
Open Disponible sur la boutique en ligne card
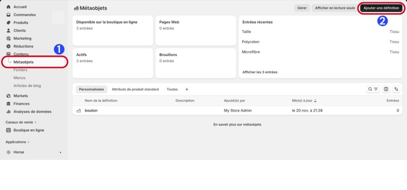[x=112, y=30]
